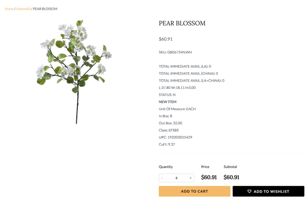Screen dimensions: 307x205
Task: Add the Pear Blossom to cart
Action: tap(194, 191)
